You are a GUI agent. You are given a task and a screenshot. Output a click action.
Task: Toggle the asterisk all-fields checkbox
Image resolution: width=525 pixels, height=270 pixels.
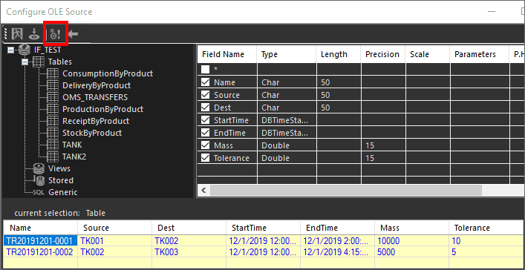(x=205, y=69)
